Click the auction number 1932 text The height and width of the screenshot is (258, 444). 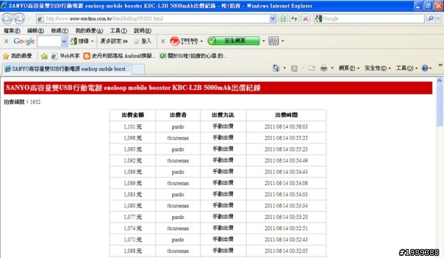[35, 102]
